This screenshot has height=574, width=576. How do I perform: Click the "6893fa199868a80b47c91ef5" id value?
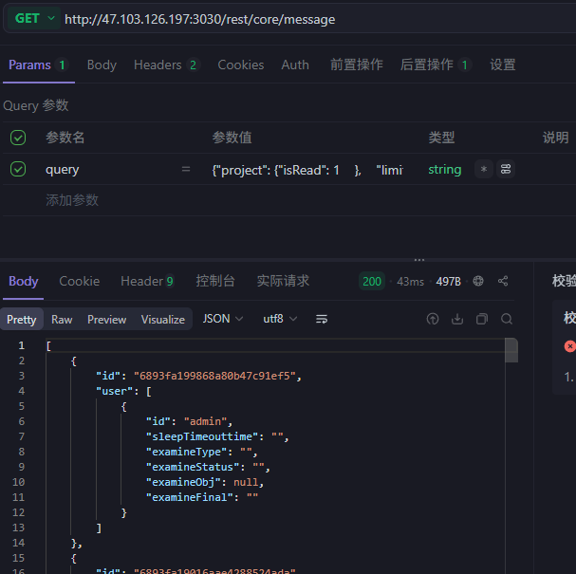214,376
